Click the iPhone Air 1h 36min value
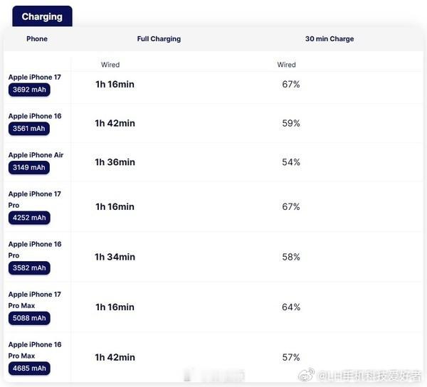This screenshot has width=427, height=387. [115, 162]
